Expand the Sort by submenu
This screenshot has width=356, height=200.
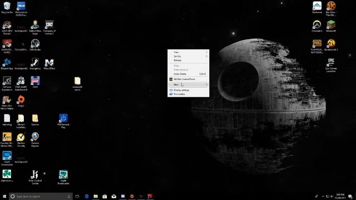coord(188,56)
